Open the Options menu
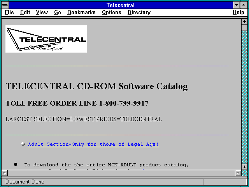This screenshot has height=187, width=249. [112, 12]
